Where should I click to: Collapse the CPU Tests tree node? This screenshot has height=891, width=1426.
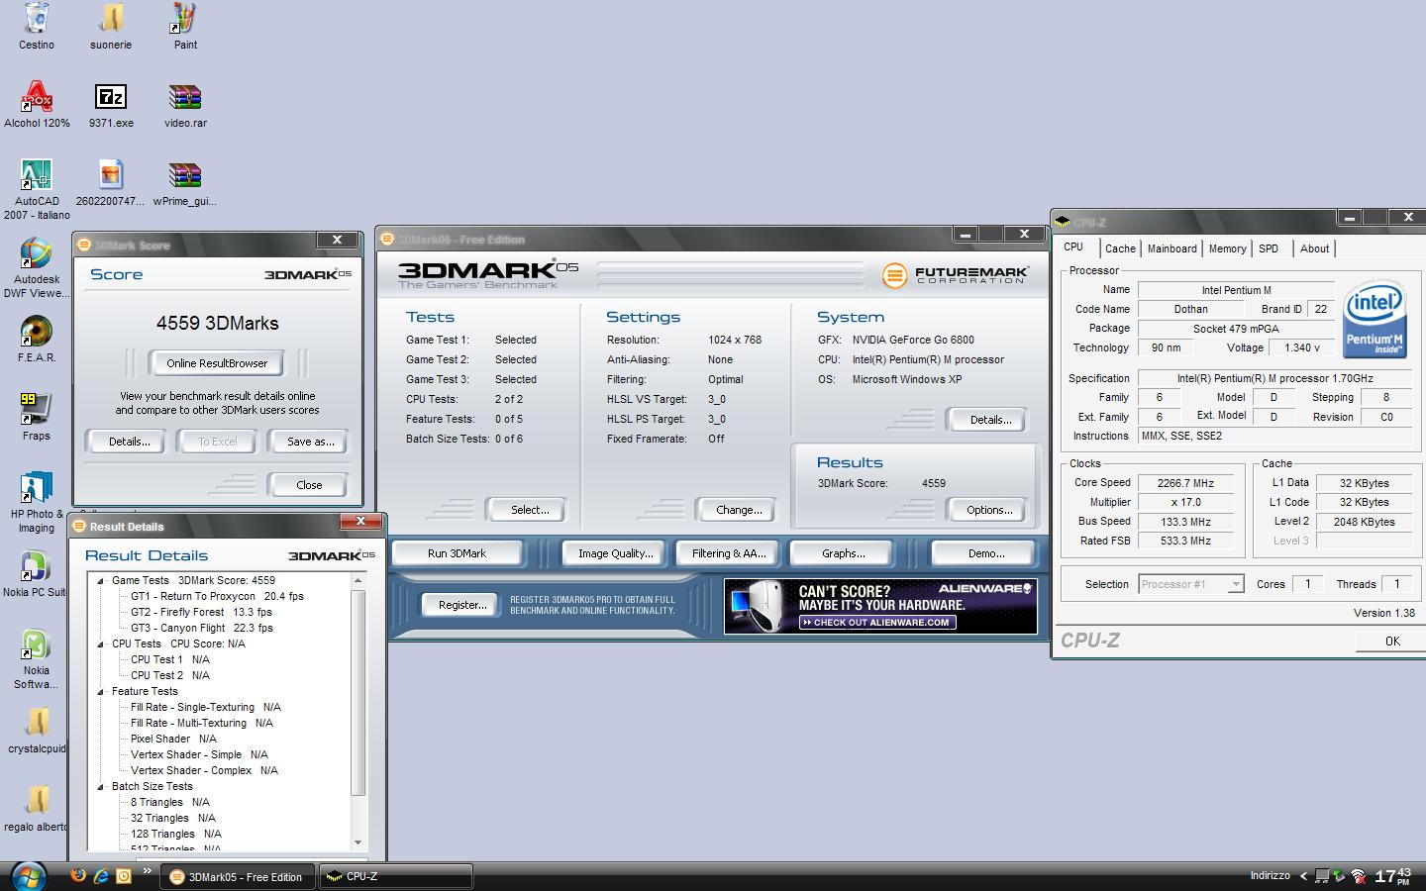coord(100,644)
